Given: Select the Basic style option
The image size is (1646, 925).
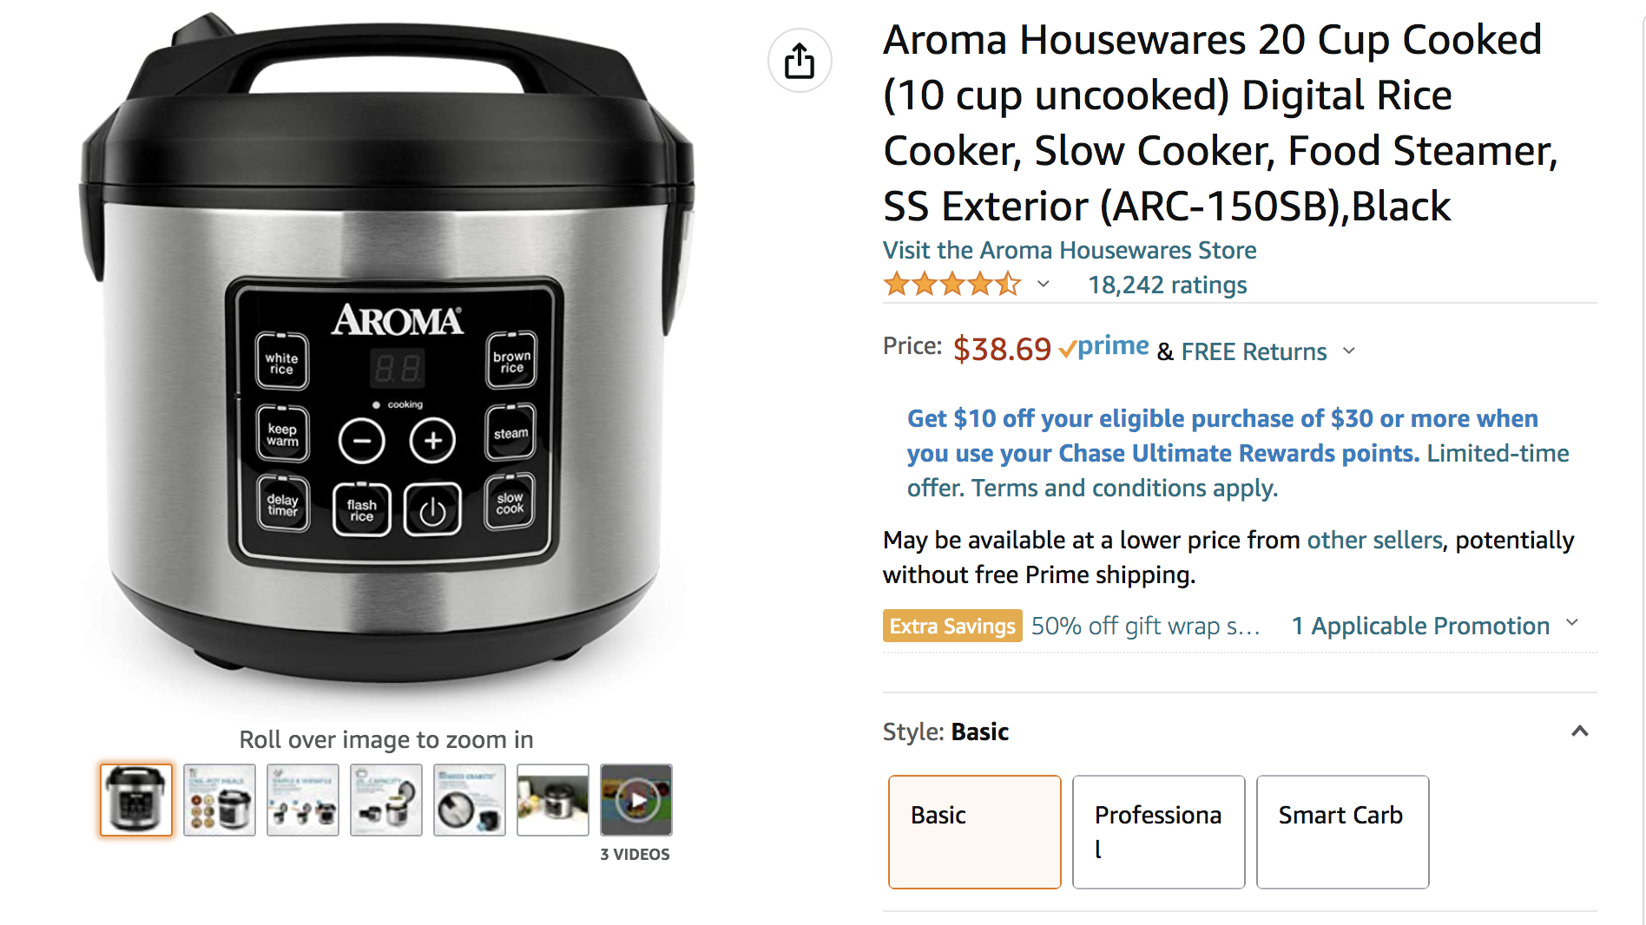Looking at the screenshot, I should coord(975,831).
